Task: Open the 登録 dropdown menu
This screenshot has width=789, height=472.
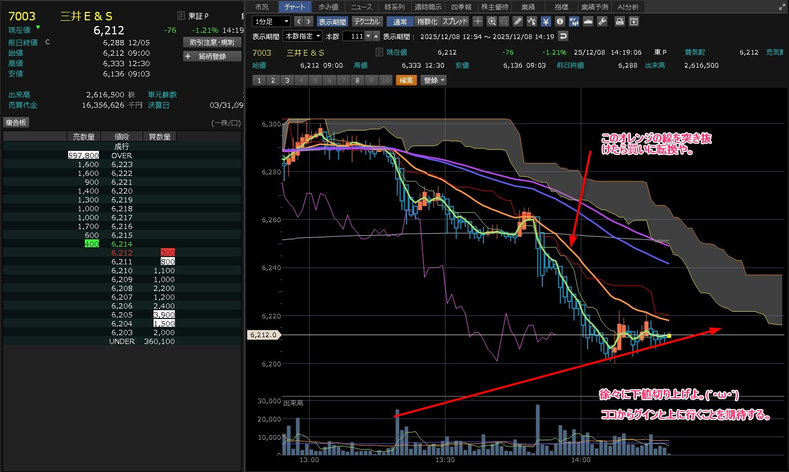Action: 434,80
